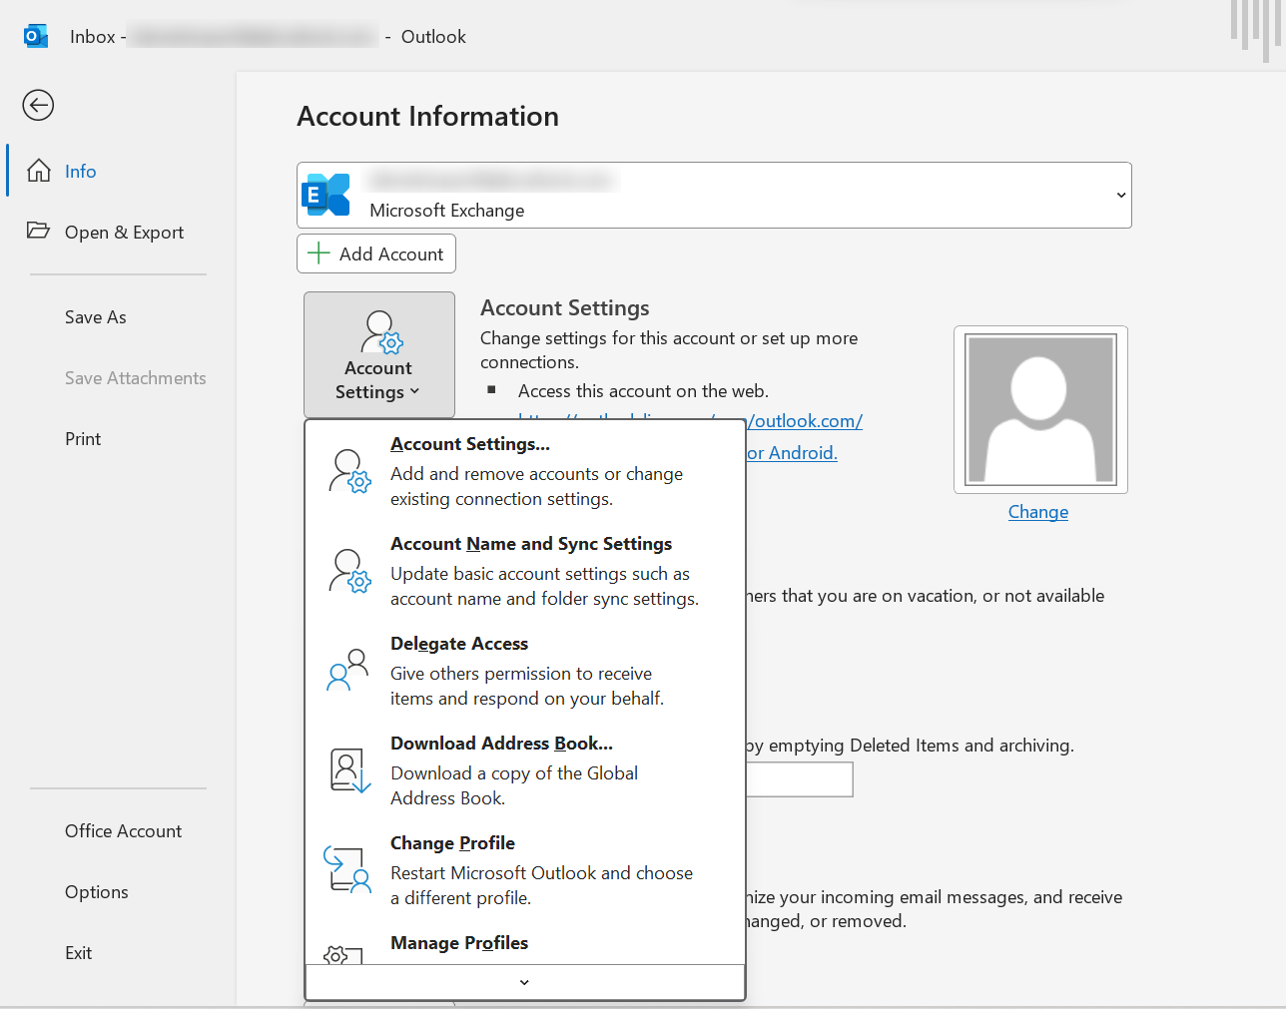Open Delegate Access option
The width and height of the screenshot is (1286, 1009).
pyautogui.click(x=525, y=670)
